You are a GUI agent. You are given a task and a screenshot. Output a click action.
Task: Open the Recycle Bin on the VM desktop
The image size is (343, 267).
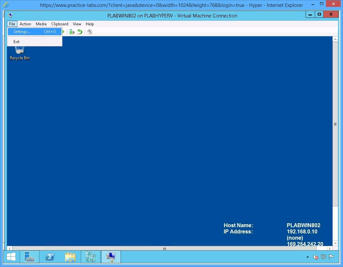click(x=19, y=51)
